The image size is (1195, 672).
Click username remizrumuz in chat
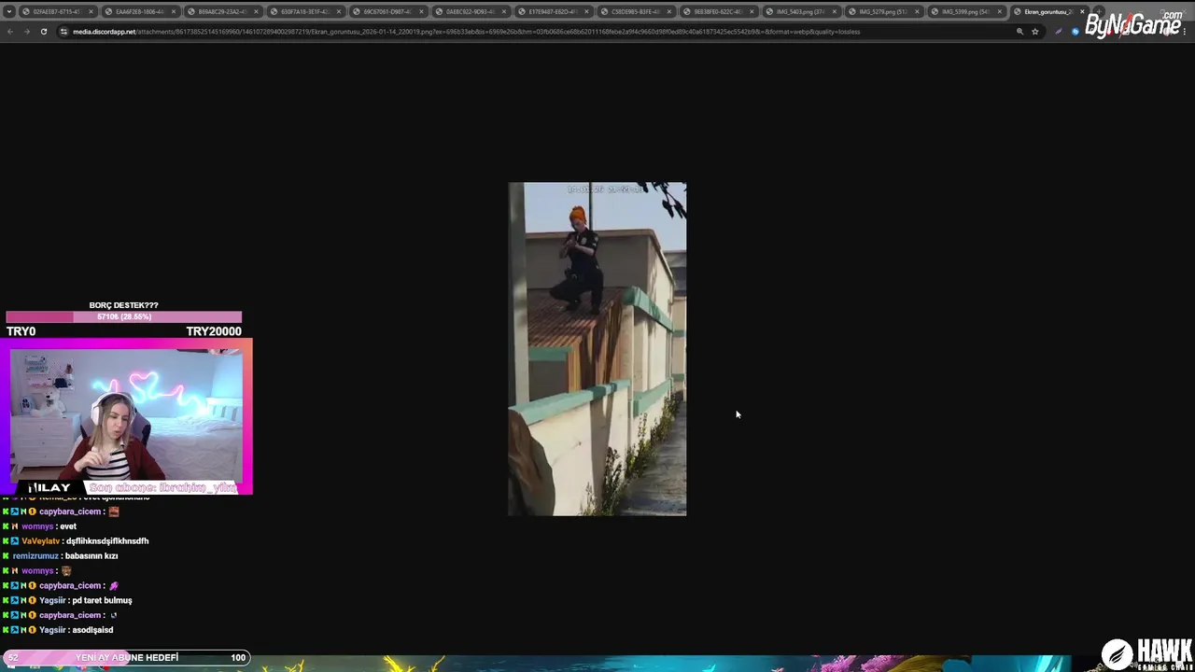pos(36,556)
